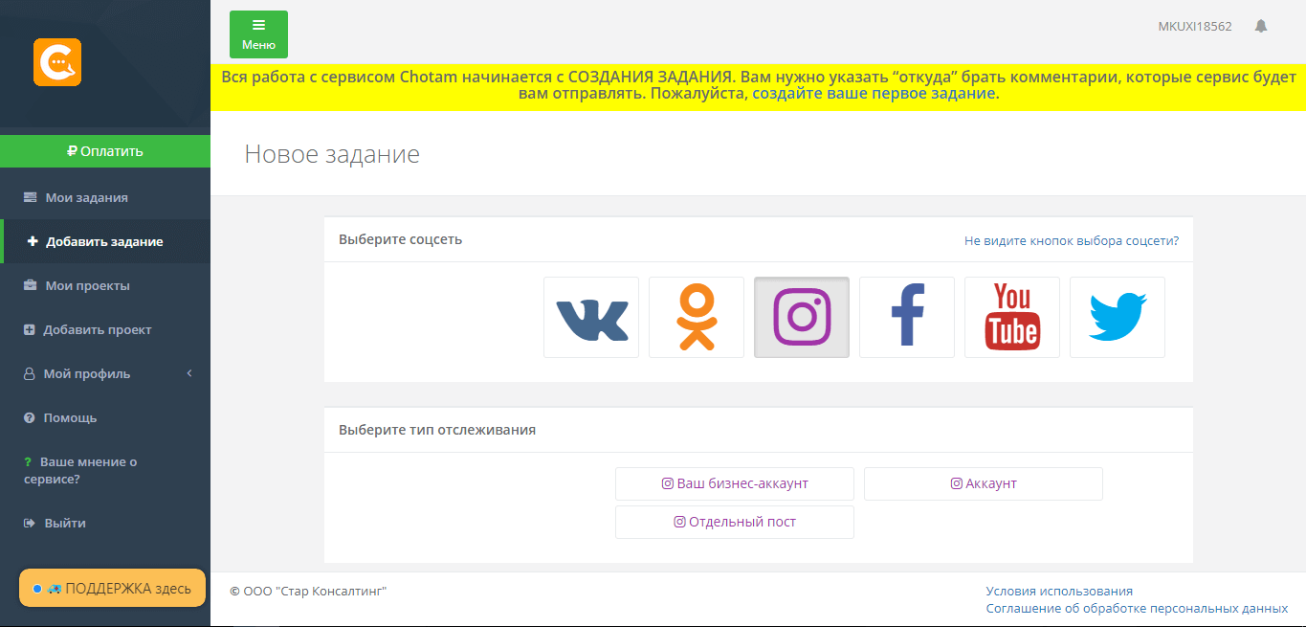Screen dimensions: 1306x627
Task: Pick the Facebook social network icon
Action: tap(907, 318)
